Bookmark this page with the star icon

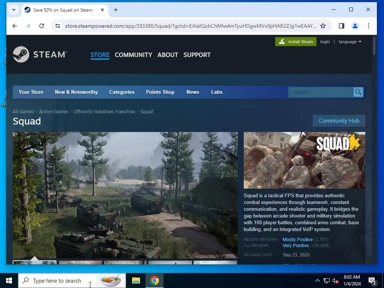pos(323,26)
